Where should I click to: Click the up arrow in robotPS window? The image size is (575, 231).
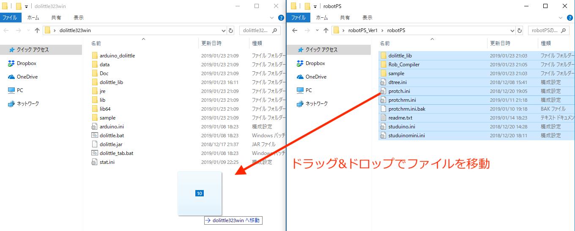[326, 30]
